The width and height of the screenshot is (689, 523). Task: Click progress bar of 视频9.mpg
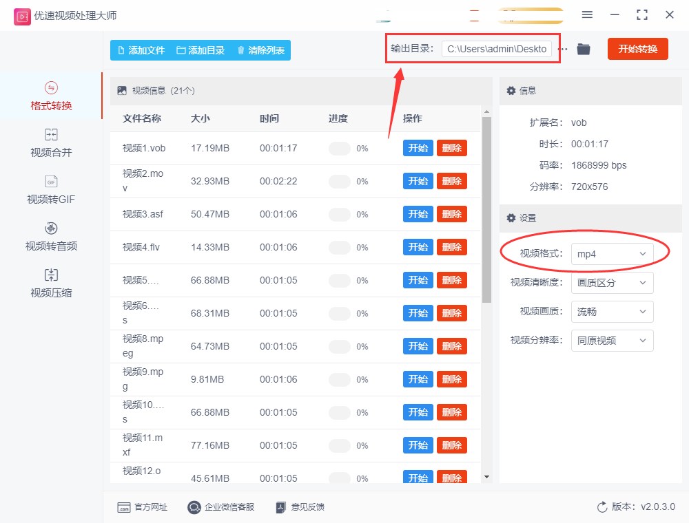tap(339, 380)
